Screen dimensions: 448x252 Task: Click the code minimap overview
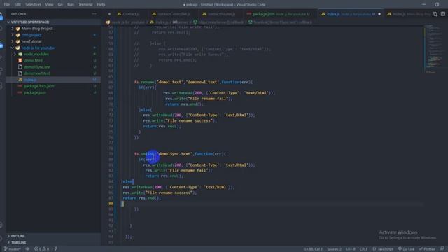click(433, 48)
